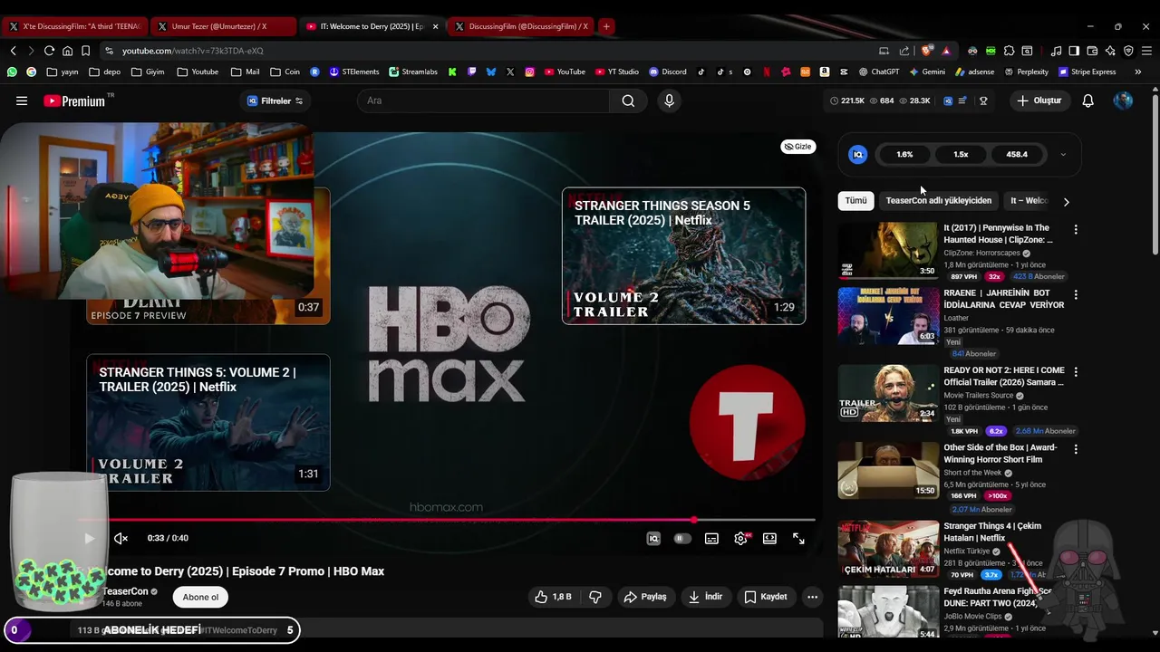This screenshot has width=1160, height=652.
Task: Open the yayın bookmarks folder
Action: pyautogui.click(x=62, y=72)
